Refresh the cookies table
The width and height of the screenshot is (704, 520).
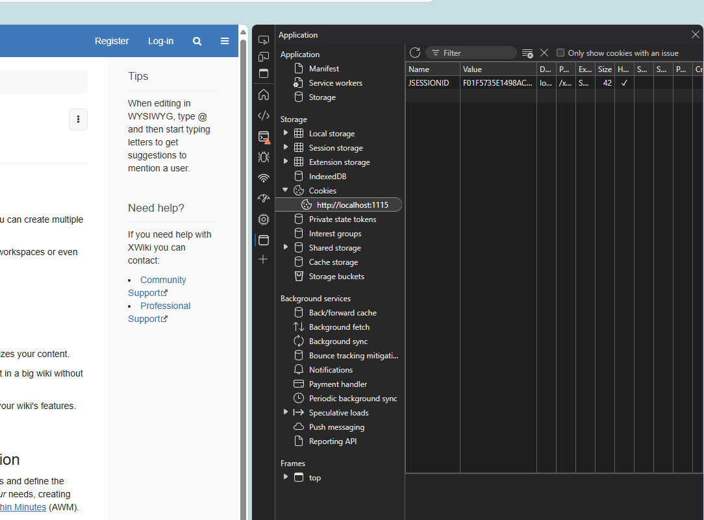[x=415, y=53]
